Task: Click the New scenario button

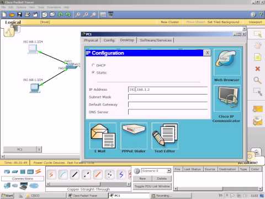Action: click(142, 179)
